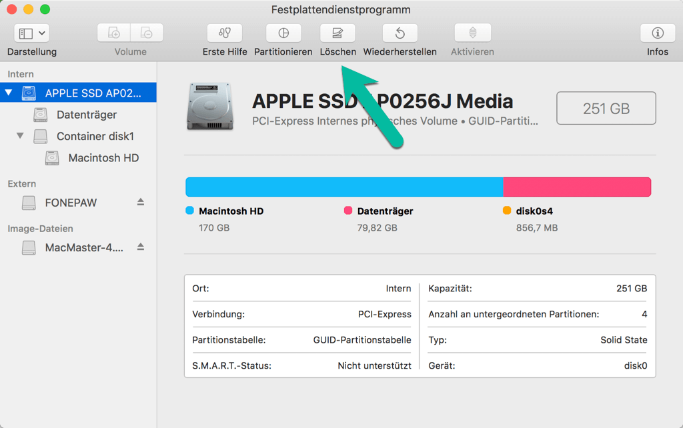Eject the MacMaster-4.... image
The image size is (683, 428).
[x=140, y=247]
